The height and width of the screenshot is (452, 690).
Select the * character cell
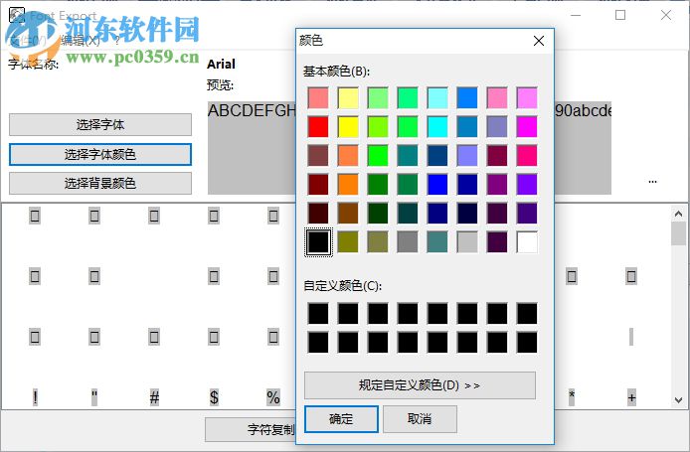[x=572, y=397]
